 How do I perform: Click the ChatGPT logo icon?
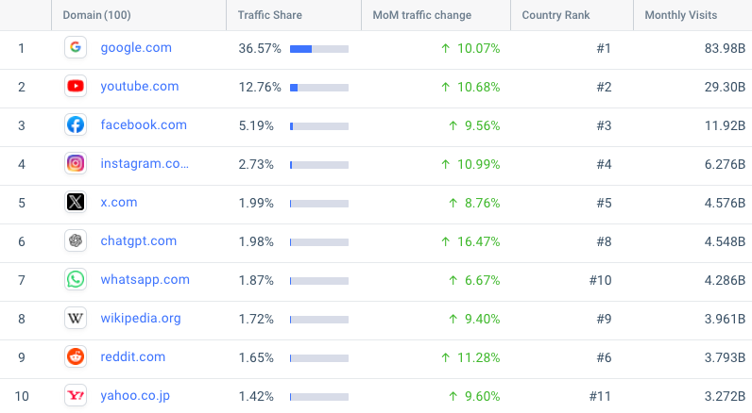coord(76,240)
